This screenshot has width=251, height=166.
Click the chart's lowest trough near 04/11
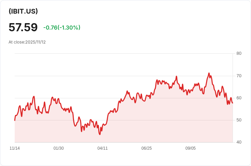point(100,134)
